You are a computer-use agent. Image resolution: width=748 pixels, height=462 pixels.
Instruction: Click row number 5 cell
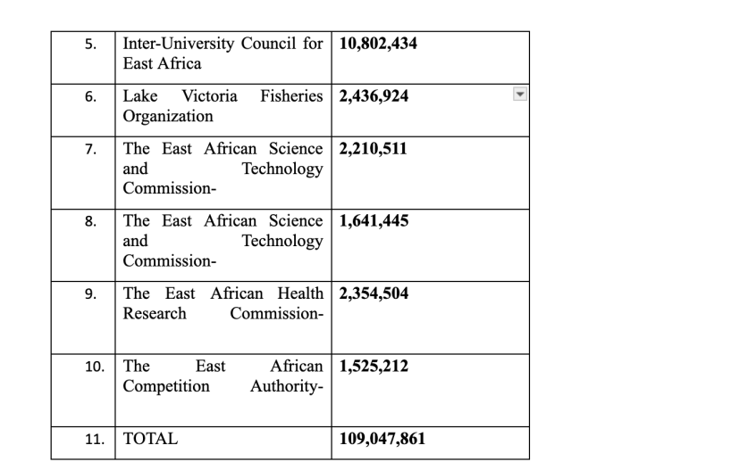[x=91, y=45]
